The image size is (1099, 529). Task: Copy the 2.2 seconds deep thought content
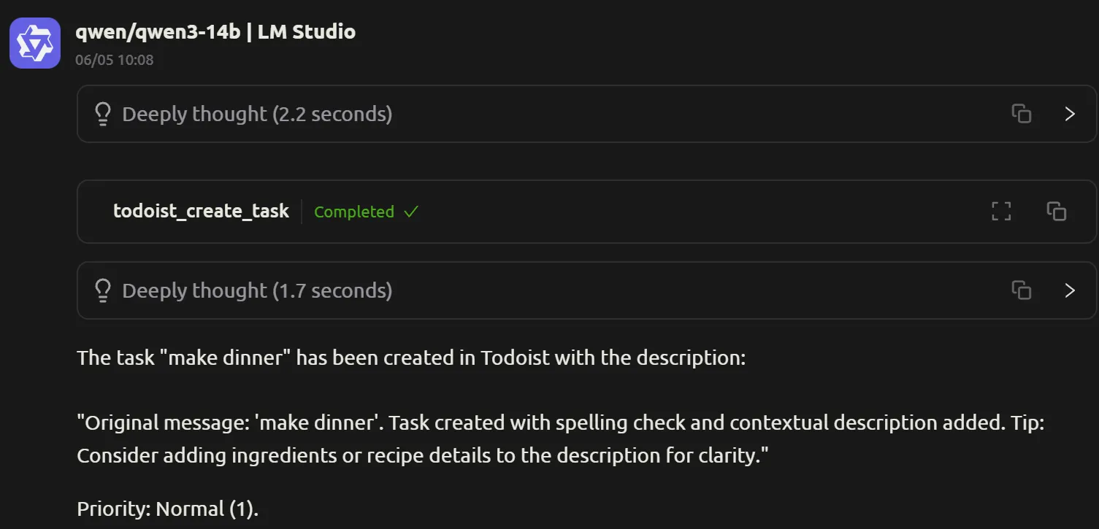(1021, 114)
